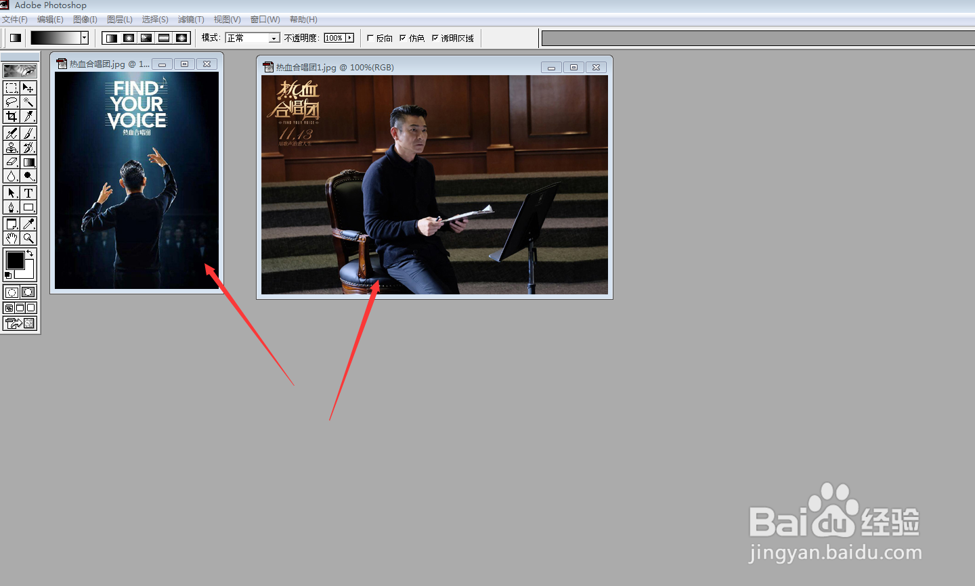Open the 视图(V) menu
Screen dimensions: 975x586
click(x=227, y=20)
